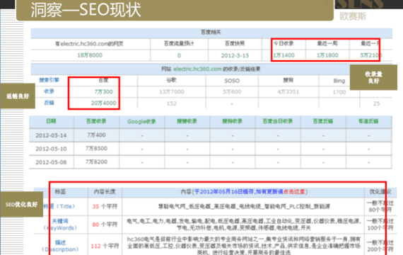The width and height of the screenshot is (403, 255).
Task: Click the Baidu 反链 value 20万4000
Action: tap(103, 103)
